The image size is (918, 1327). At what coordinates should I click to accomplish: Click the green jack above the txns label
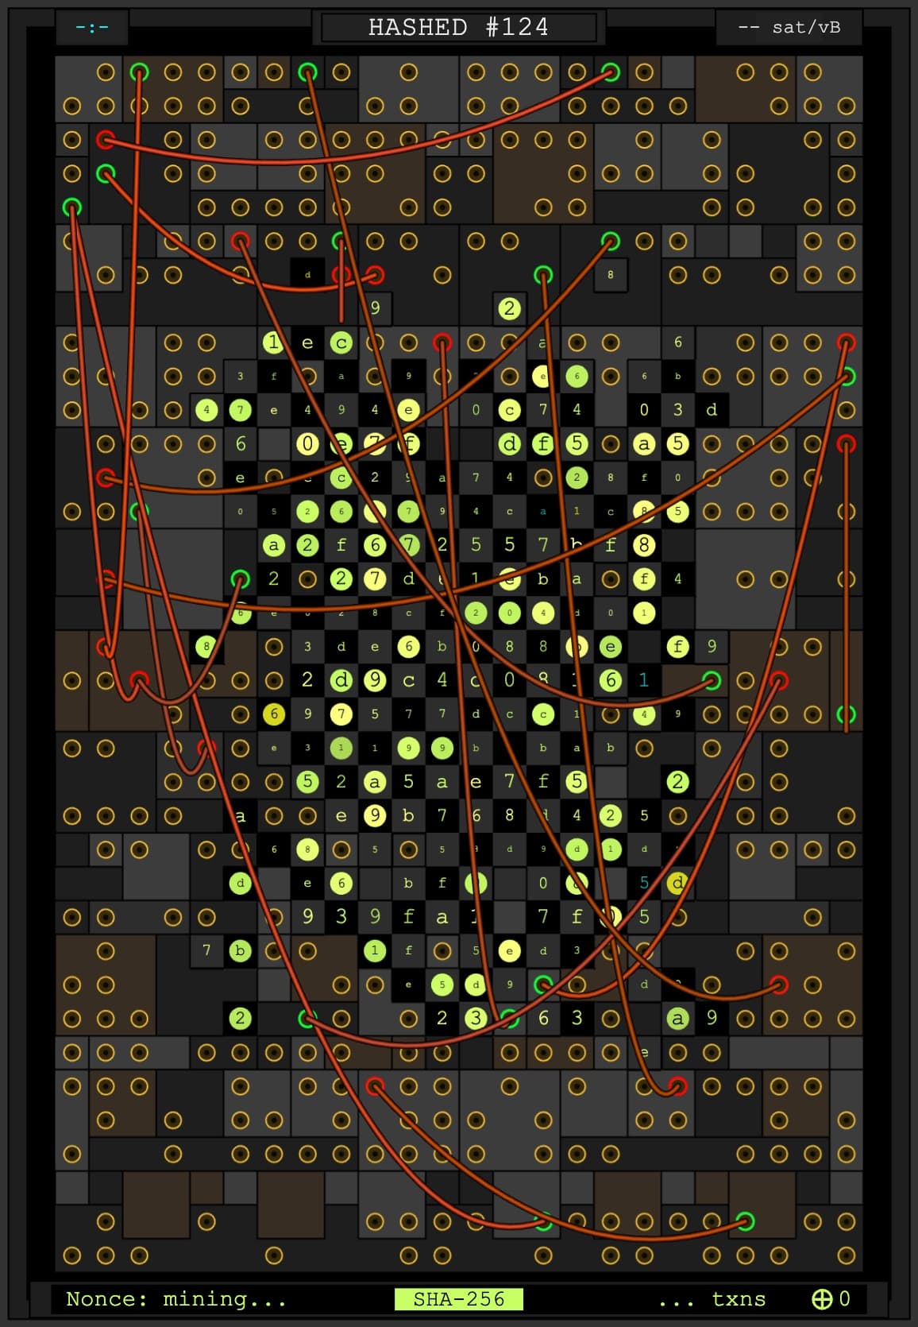pos(745,1221)
